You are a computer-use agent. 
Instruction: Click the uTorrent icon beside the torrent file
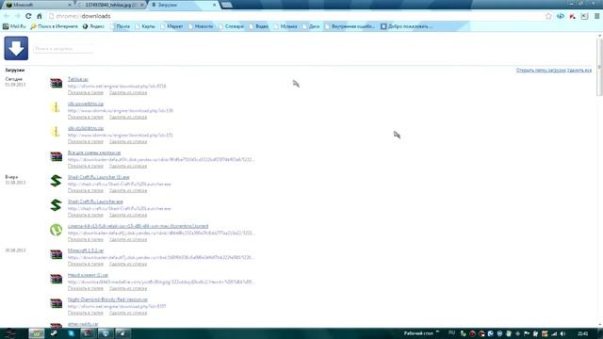56,230
